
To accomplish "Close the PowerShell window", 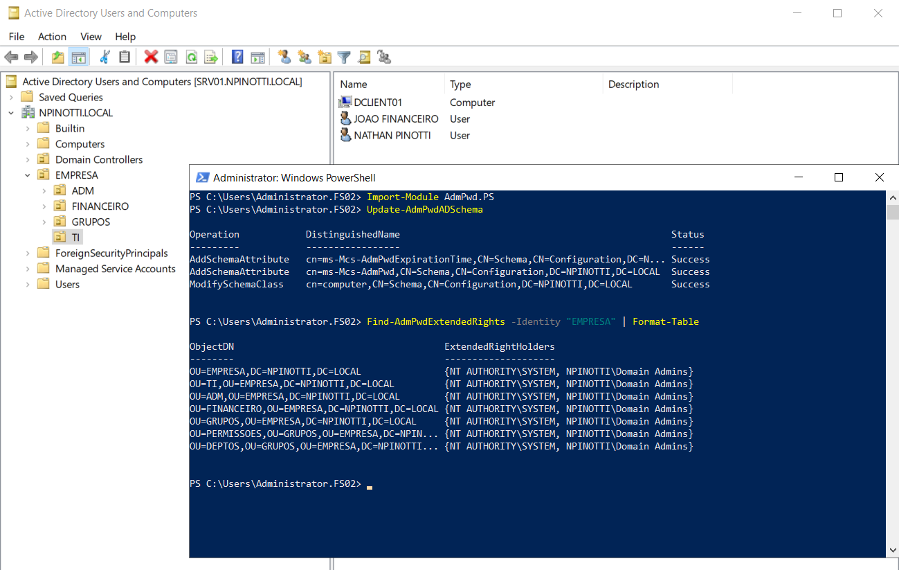I will click(x=879, y=178).
